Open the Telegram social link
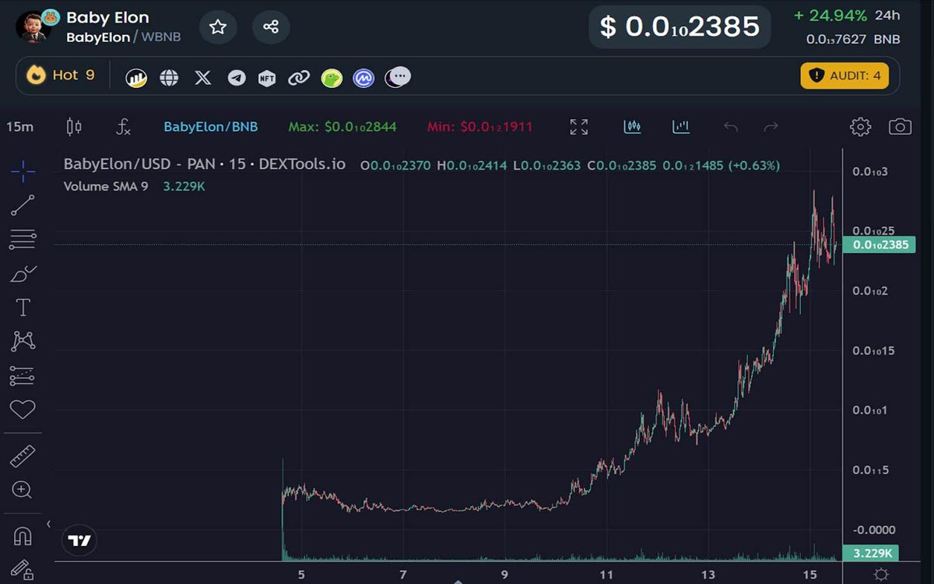 (x=237, y=78)
